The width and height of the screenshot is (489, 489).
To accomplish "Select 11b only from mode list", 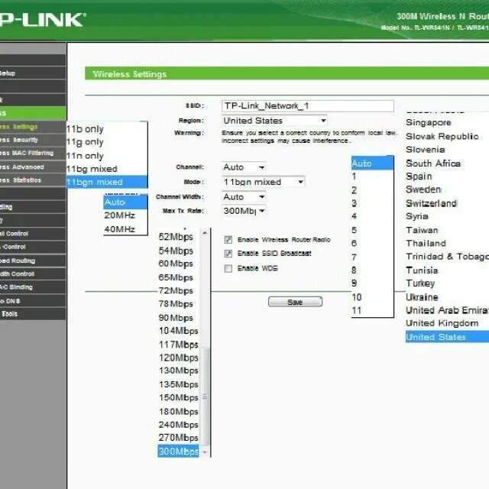I will point(107,129).
